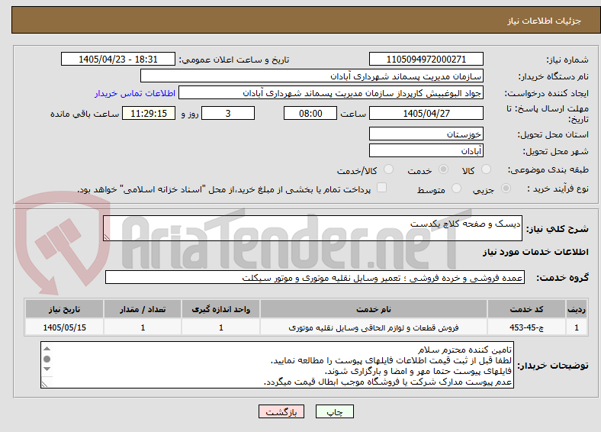Click the remaining time field 11:29:15
The width and height of the screenshot is (601, 432).
[149, 113]
